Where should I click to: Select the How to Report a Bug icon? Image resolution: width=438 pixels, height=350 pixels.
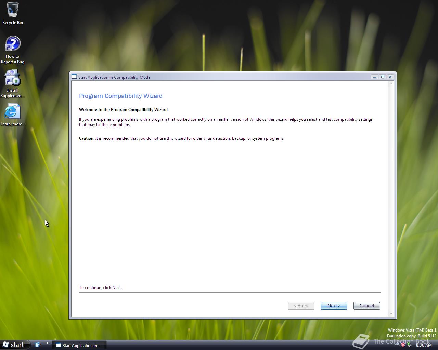[13, 50]
